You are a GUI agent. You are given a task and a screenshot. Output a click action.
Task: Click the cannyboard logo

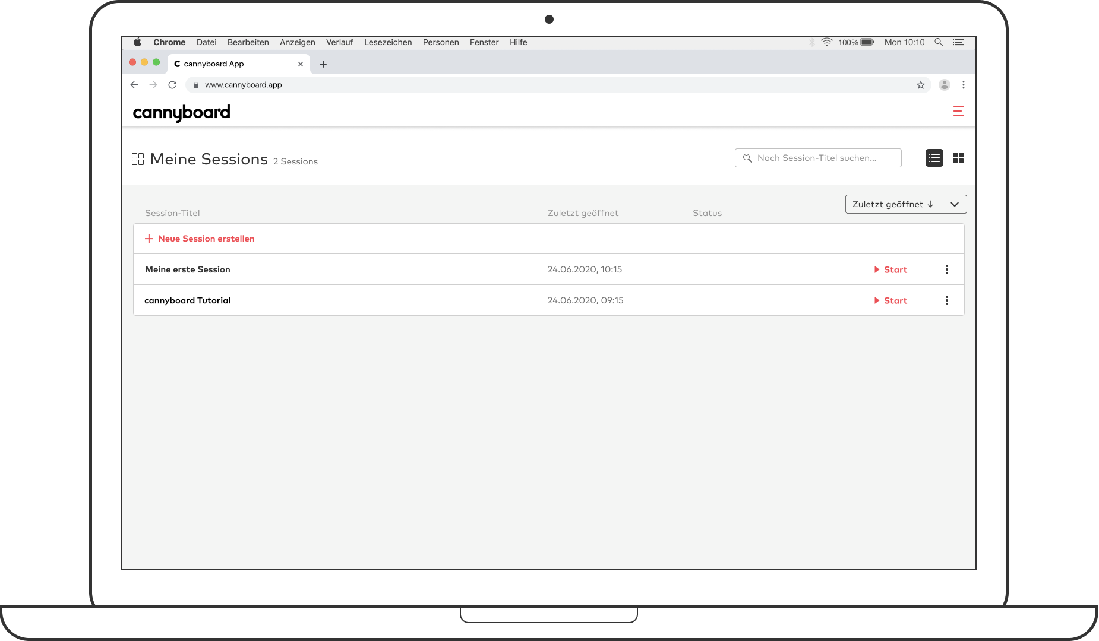[181, 113]
